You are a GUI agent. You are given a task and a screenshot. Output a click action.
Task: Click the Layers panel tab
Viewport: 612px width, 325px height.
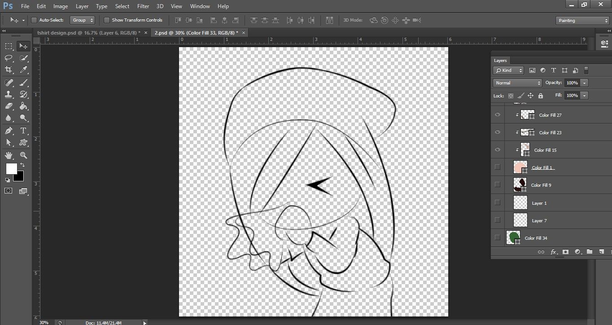coord(500,61)
